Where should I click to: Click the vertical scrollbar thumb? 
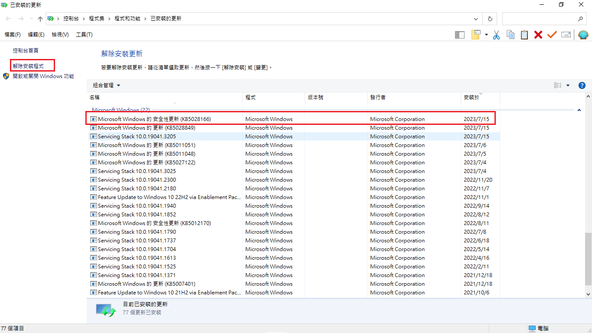point(588,259)
